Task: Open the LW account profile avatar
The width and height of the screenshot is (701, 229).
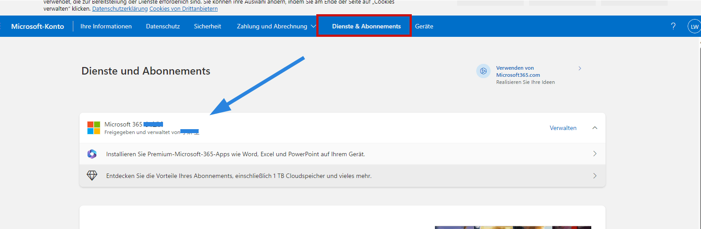Action: click(x=694, y=27)
